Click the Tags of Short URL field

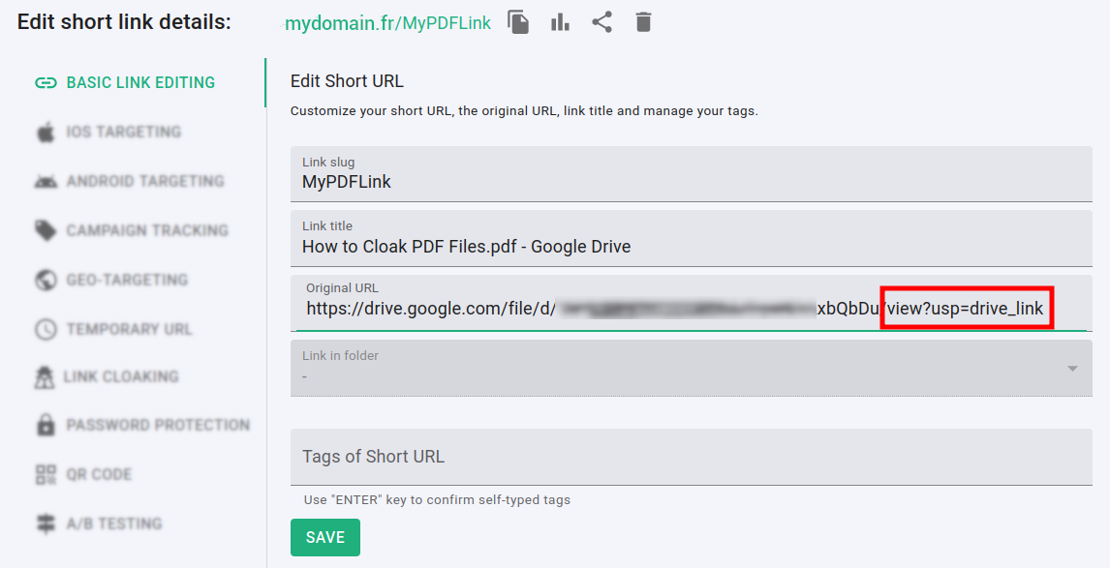pos(690,457)
